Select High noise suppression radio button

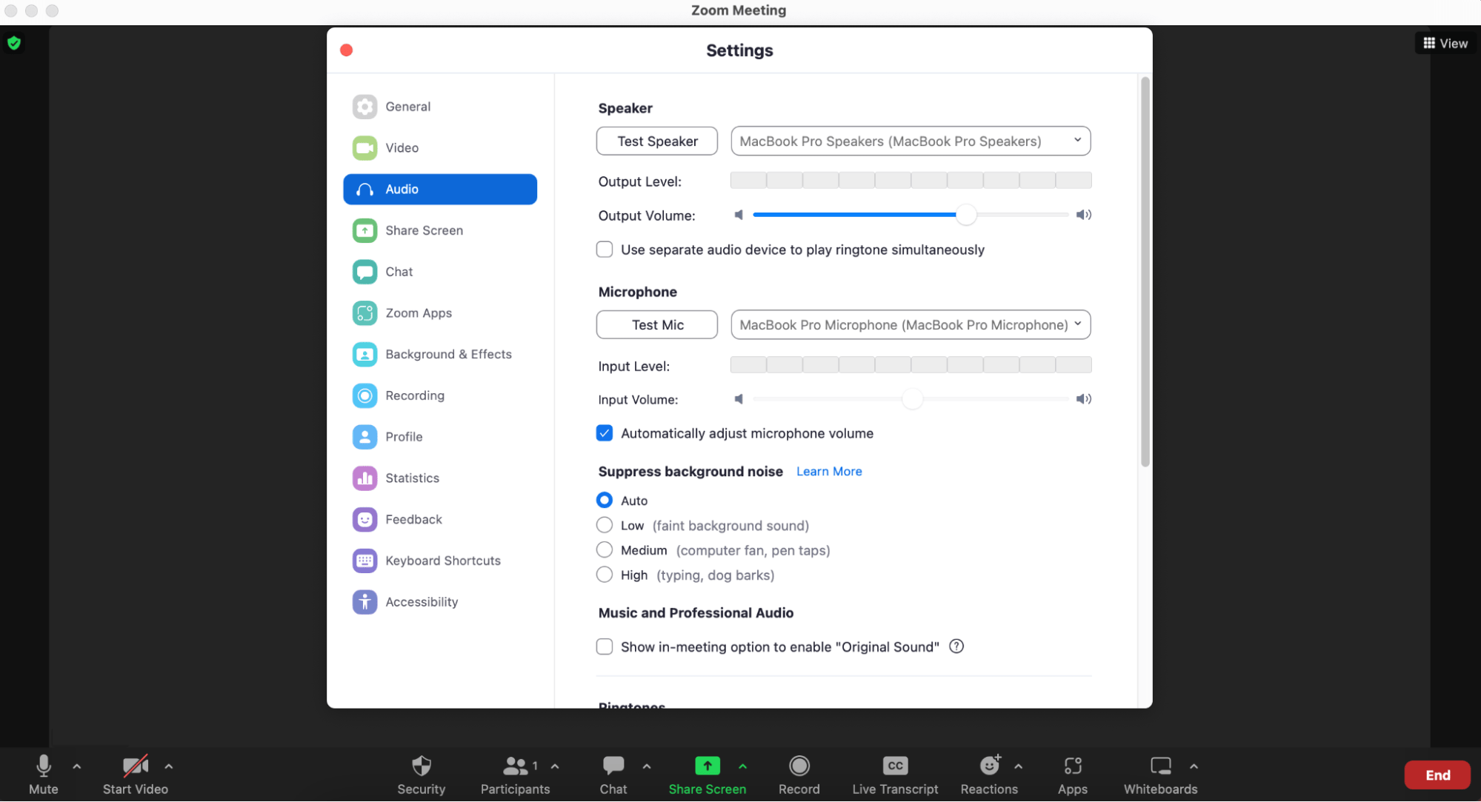[605, 575]
